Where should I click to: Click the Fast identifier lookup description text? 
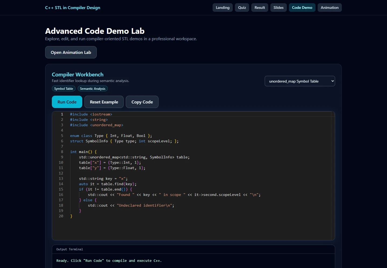pos(91,81)
